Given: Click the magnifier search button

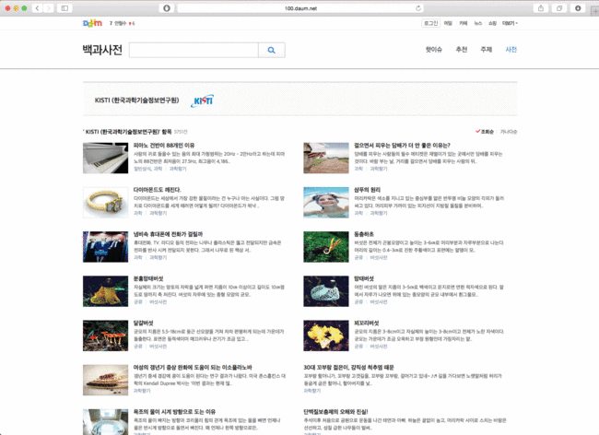Looking at the screenshot, I should [271, 50].
